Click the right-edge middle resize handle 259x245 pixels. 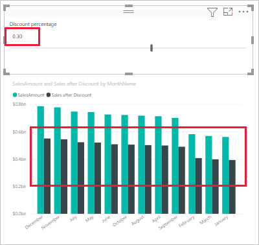(x=253, y=40)
